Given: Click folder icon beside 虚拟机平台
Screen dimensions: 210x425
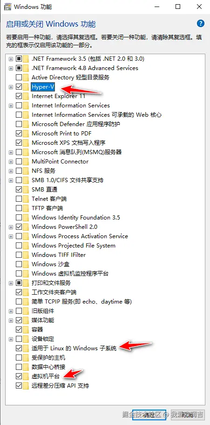Looking at the screenshot, I should pyautogui.click(x=26, y=376).
